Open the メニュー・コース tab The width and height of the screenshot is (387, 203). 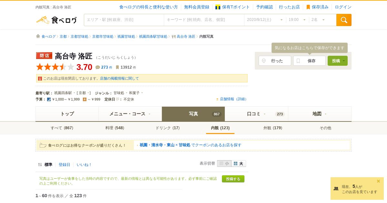click(130, 114)
